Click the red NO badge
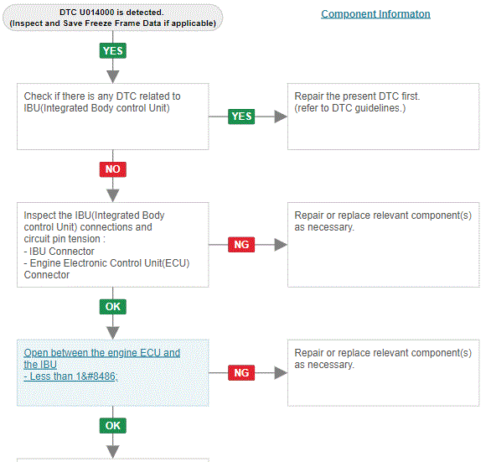491x462 pixels. coord(113,169)
